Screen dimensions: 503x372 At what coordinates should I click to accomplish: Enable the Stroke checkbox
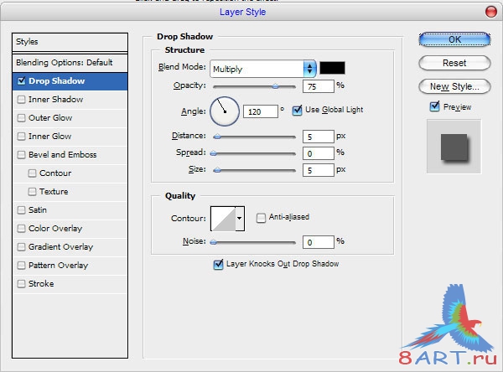[22, 284]
